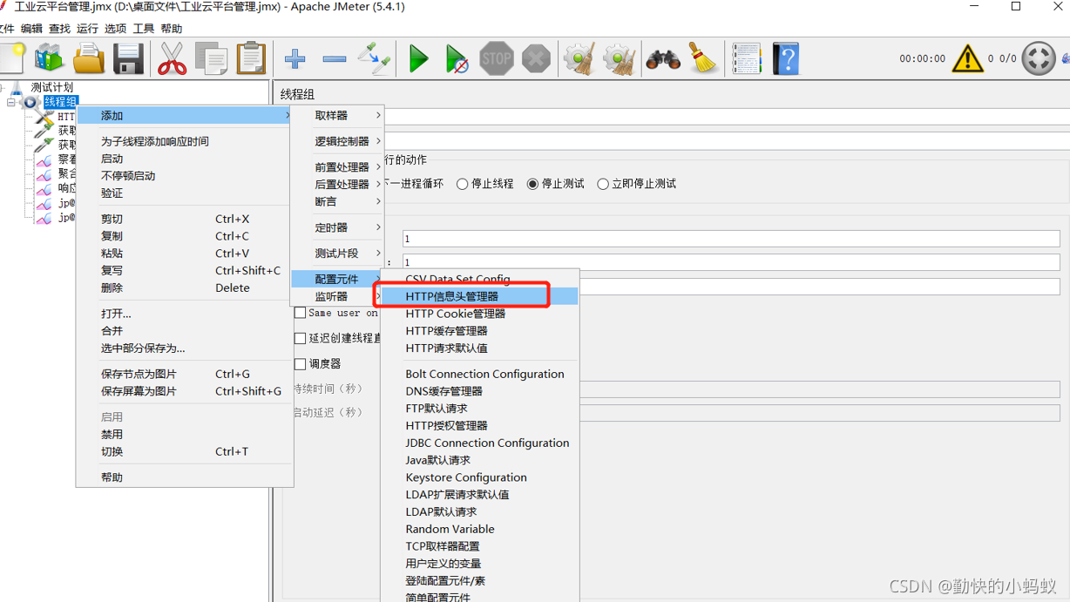Click the remote engines circular icon
The image size is (1070, 602).
coord(1039,59)
